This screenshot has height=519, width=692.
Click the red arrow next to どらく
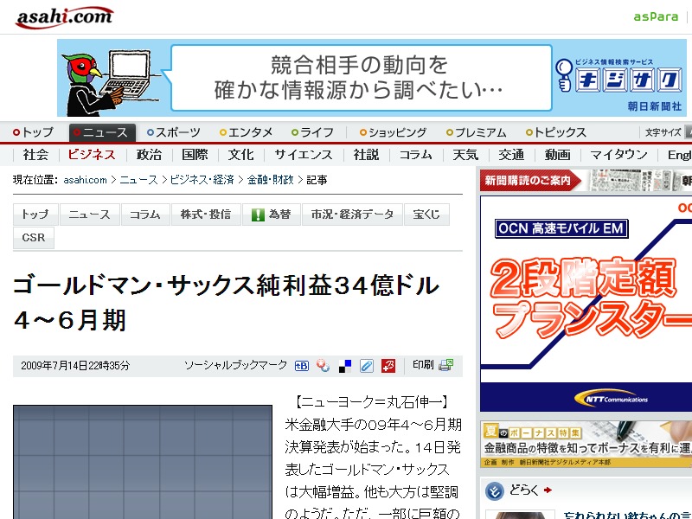(x=548, y=490)
